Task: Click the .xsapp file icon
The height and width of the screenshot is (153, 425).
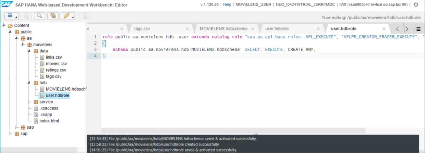Action: 36,115
